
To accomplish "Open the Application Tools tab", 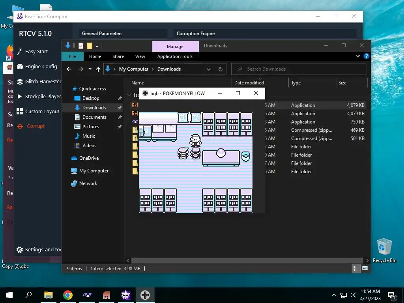I will coord(175,56).
